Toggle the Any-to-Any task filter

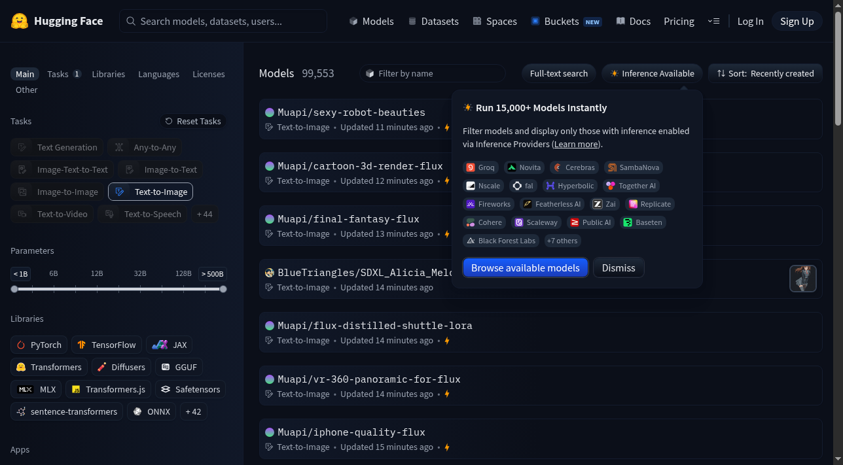145,147
